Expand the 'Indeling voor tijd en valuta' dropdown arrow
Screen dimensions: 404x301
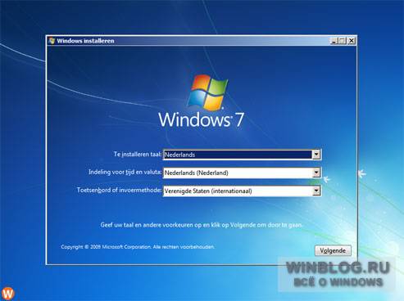click(x=316, y=173)
